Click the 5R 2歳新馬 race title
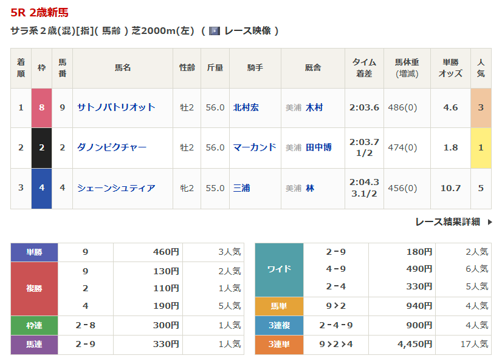The image size is (502, 361). pos(40,12)
